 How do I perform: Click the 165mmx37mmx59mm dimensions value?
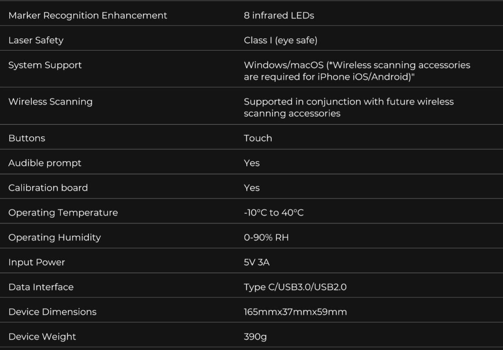coord(295,312)
